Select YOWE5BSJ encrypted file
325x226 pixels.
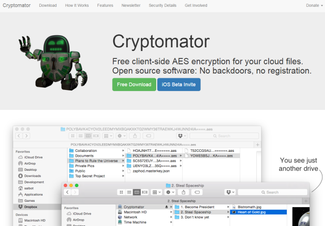coord(212,156)
